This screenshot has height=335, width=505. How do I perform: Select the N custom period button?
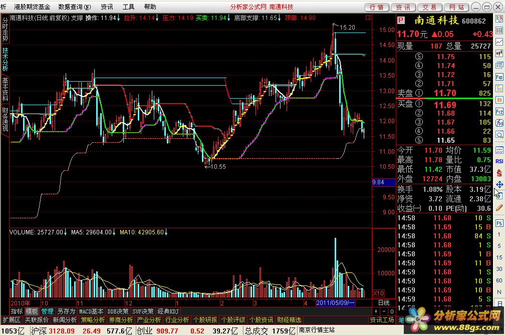pyautogui.click(x=499, y=292)
